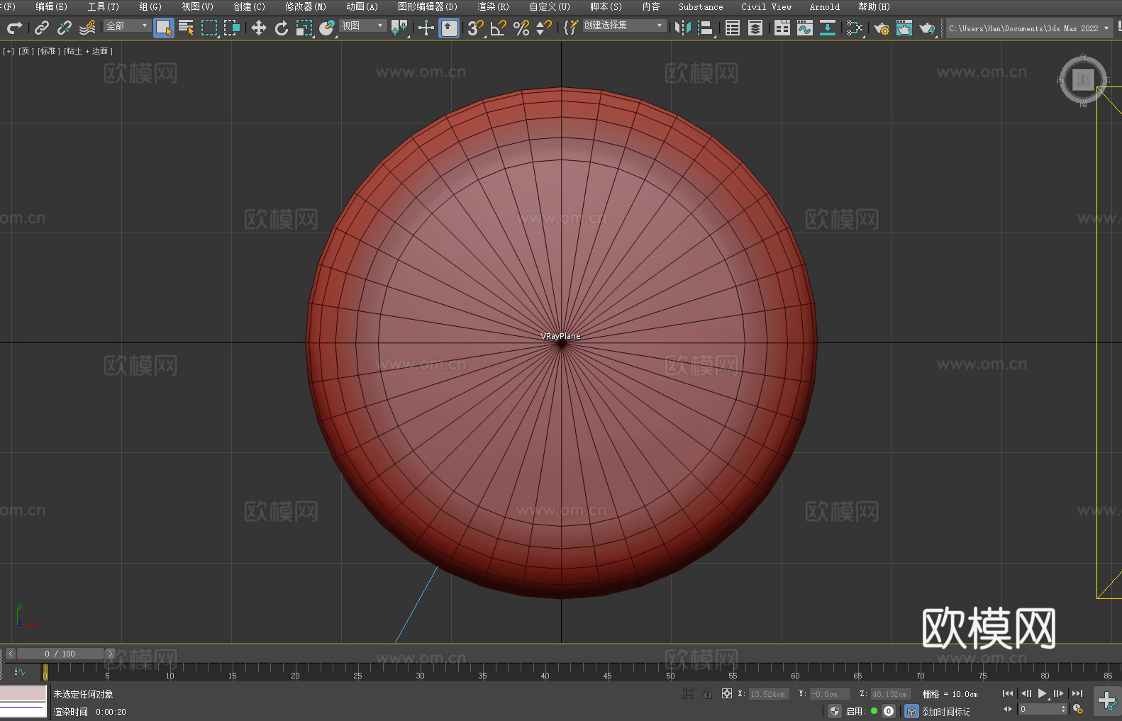Click Select and Manipulate icon

426,28
